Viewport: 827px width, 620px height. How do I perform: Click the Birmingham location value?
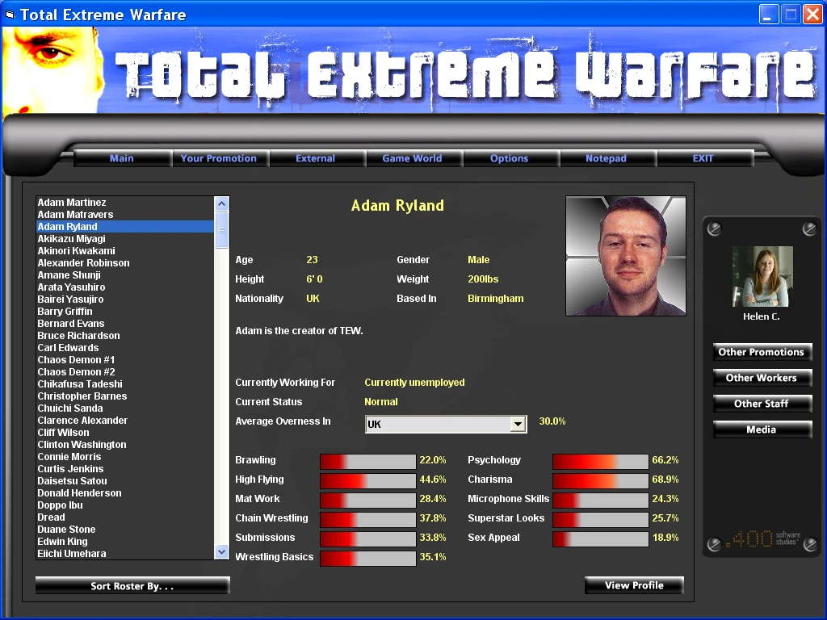pos(496,299)
